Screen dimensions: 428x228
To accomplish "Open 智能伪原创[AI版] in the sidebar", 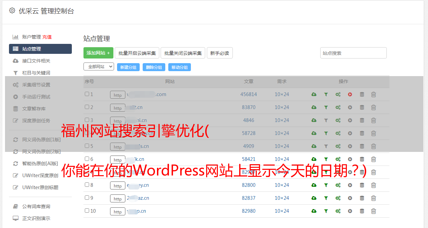I will tap(40, 164).
